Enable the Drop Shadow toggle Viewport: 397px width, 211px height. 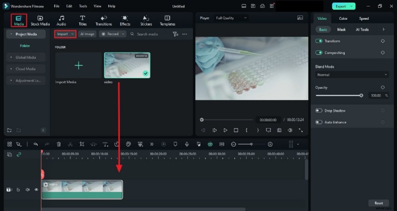319,110
